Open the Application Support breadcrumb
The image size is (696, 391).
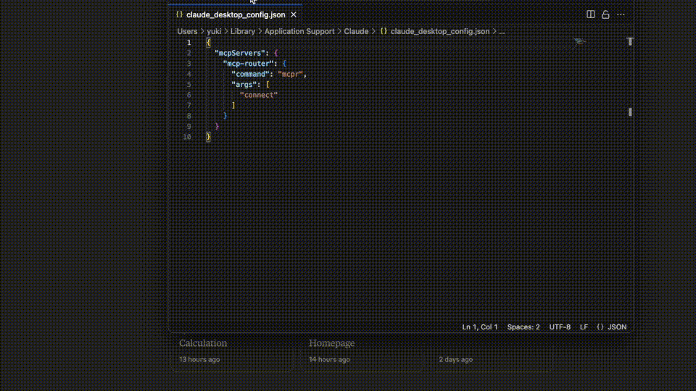299,31
